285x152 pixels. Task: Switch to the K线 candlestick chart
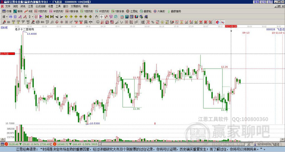click(x=28, y=11)
